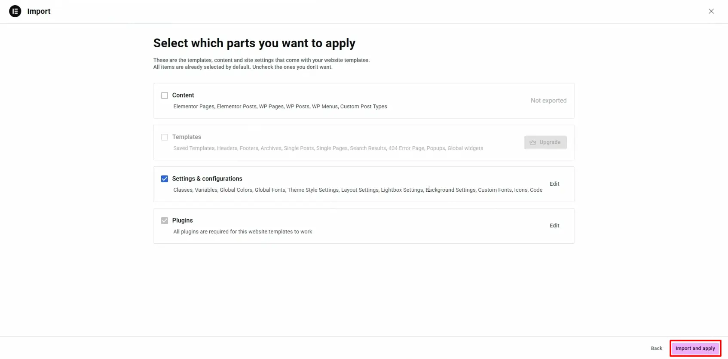
Task: Click the Elementor Pages content description line
Action: click(x=280, y=107)
